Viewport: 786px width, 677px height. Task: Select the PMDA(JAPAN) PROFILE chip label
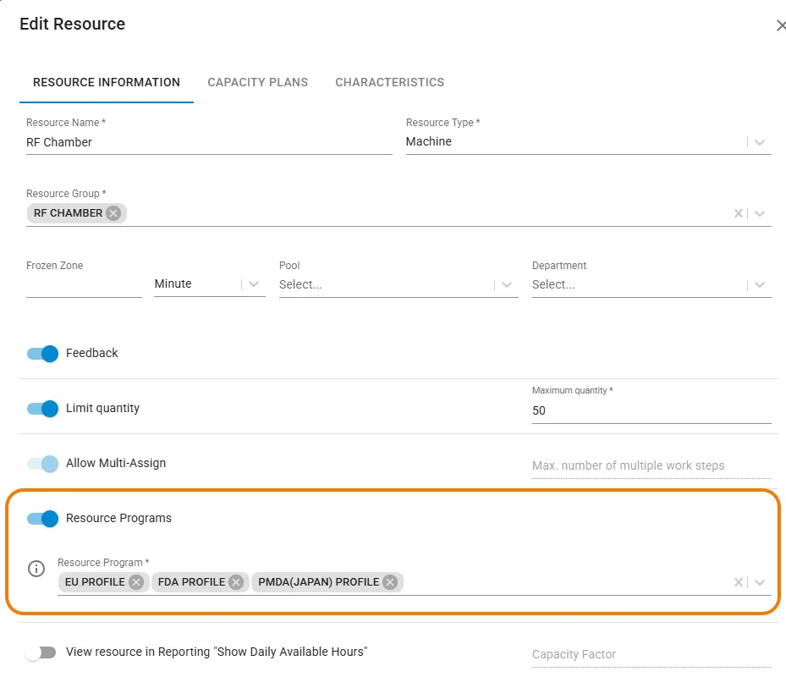(319, 581)
